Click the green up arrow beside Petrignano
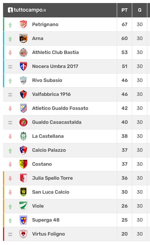 pyautogui.click(x=10, y=25)
